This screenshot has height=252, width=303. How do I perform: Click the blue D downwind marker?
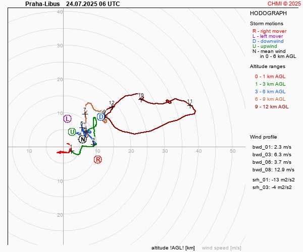[x=100, y=116]
